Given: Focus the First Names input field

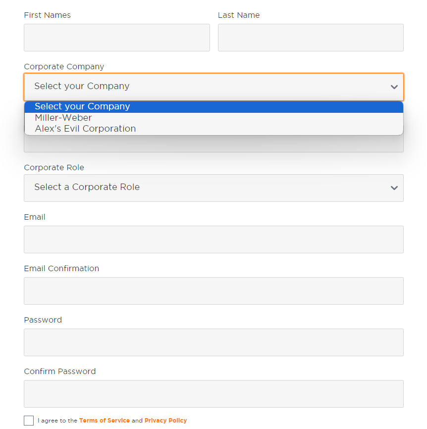Looking at the screenshot, I should [117, 38].
